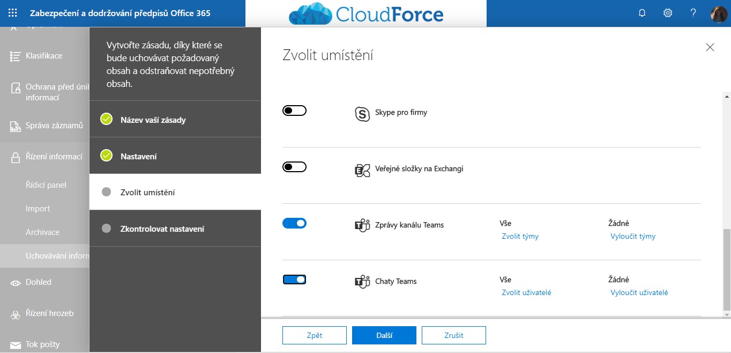The width and height of the screenshot is (731, 353).
Task: Open Import submenu item
Action: [x=38, y=209]
